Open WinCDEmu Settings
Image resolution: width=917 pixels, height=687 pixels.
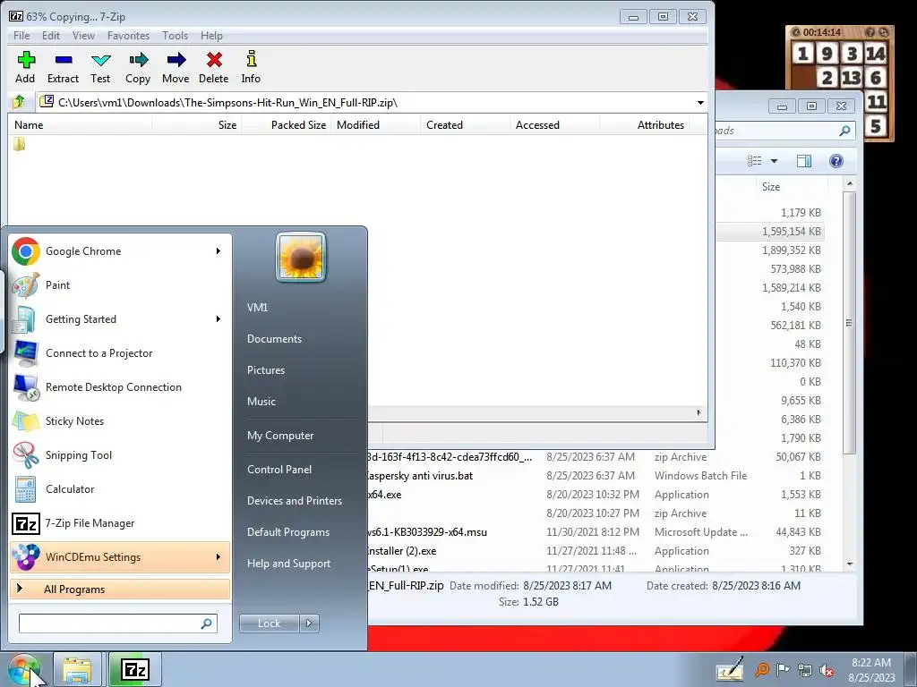[120, 556]
